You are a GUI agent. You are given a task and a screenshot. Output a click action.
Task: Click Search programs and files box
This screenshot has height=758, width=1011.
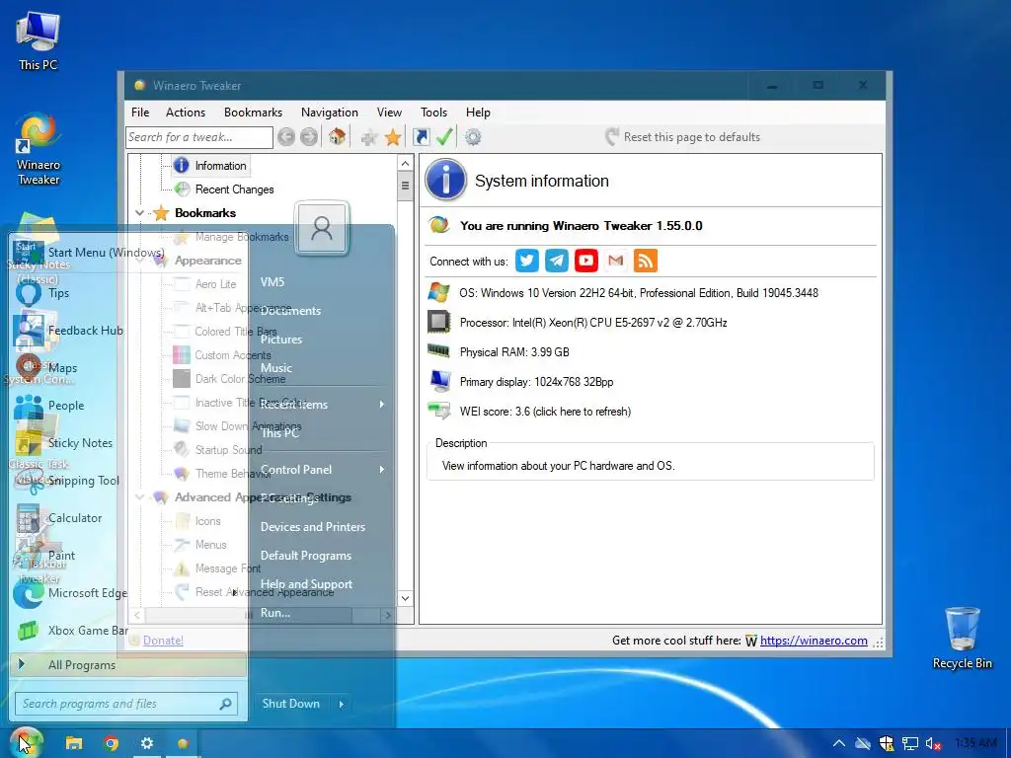[x=126, y=704]
